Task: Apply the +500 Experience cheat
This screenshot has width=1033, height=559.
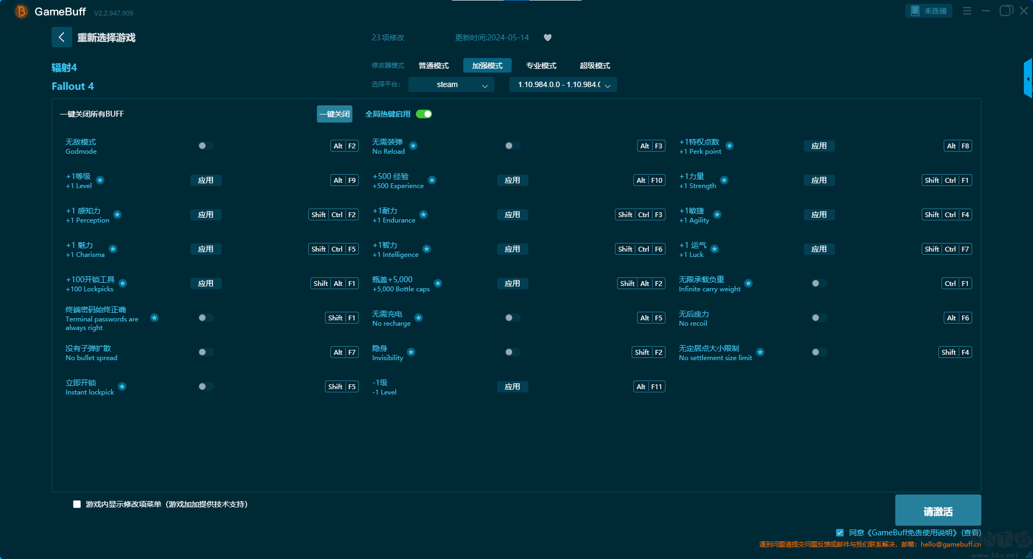Action: (512, 180)
